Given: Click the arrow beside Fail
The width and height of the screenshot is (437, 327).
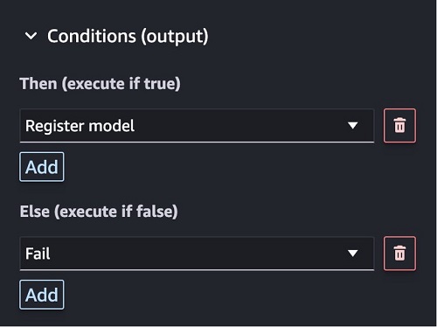Looking at the screenshot, I should click(352, 254).
